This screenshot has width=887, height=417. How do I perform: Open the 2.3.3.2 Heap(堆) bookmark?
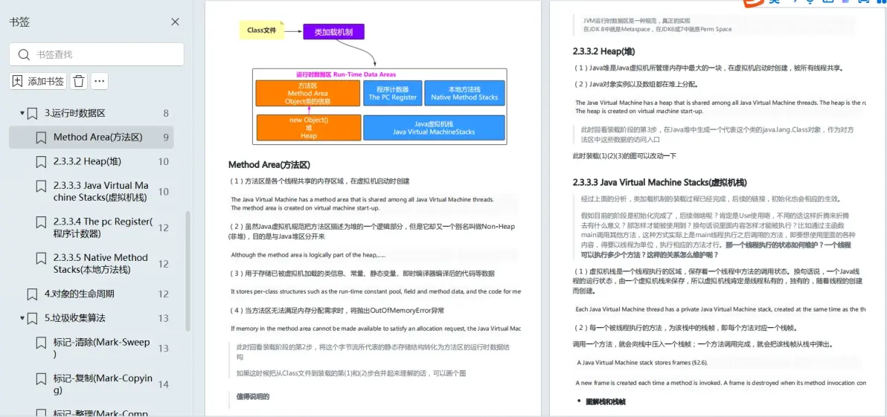coord(87,161)
